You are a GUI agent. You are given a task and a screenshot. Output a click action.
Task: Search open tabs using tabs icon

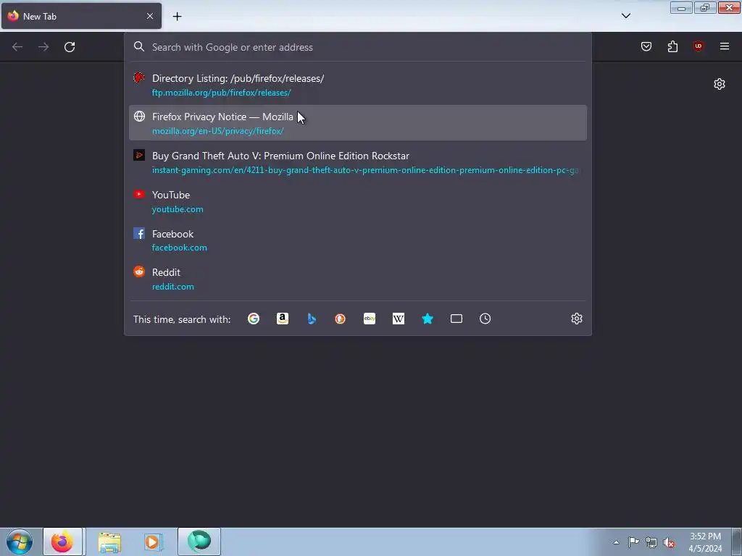point(457,319)
